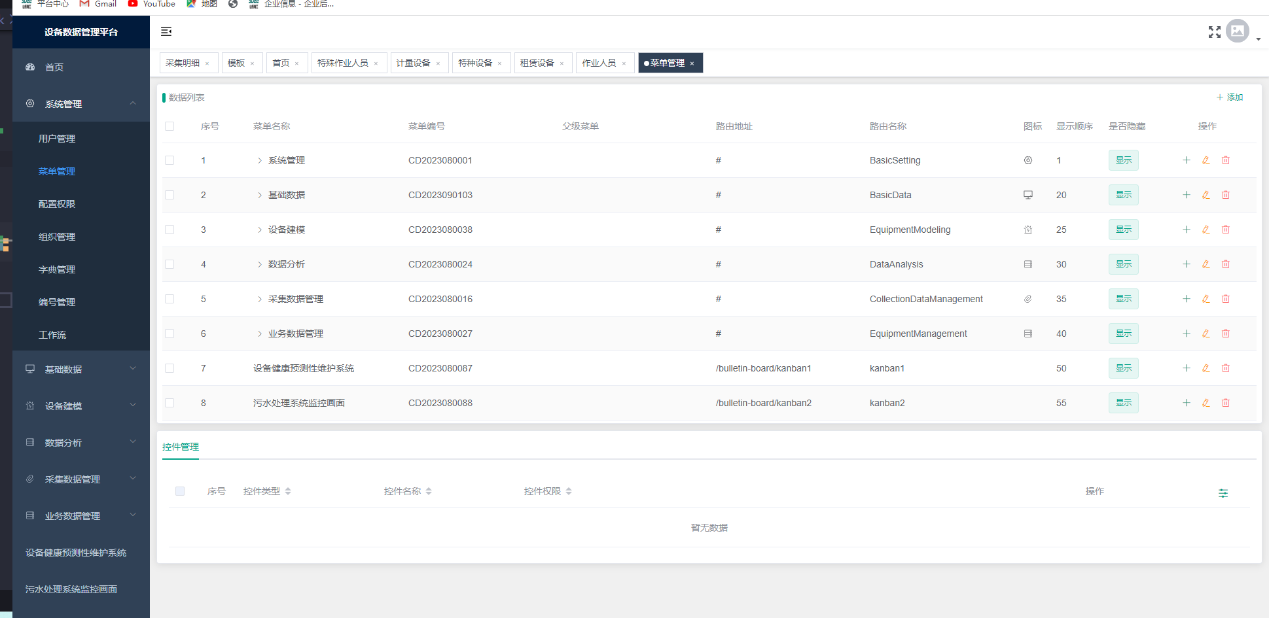Collapse the sidebar with the hamburger icon
The height and width of the screenshot is (618, 1269).
point(166,31)
